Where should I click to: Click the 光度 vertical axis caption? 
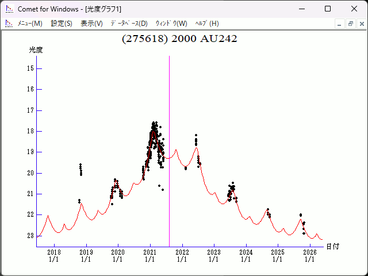pyautogui.click(x=36, y=50)
